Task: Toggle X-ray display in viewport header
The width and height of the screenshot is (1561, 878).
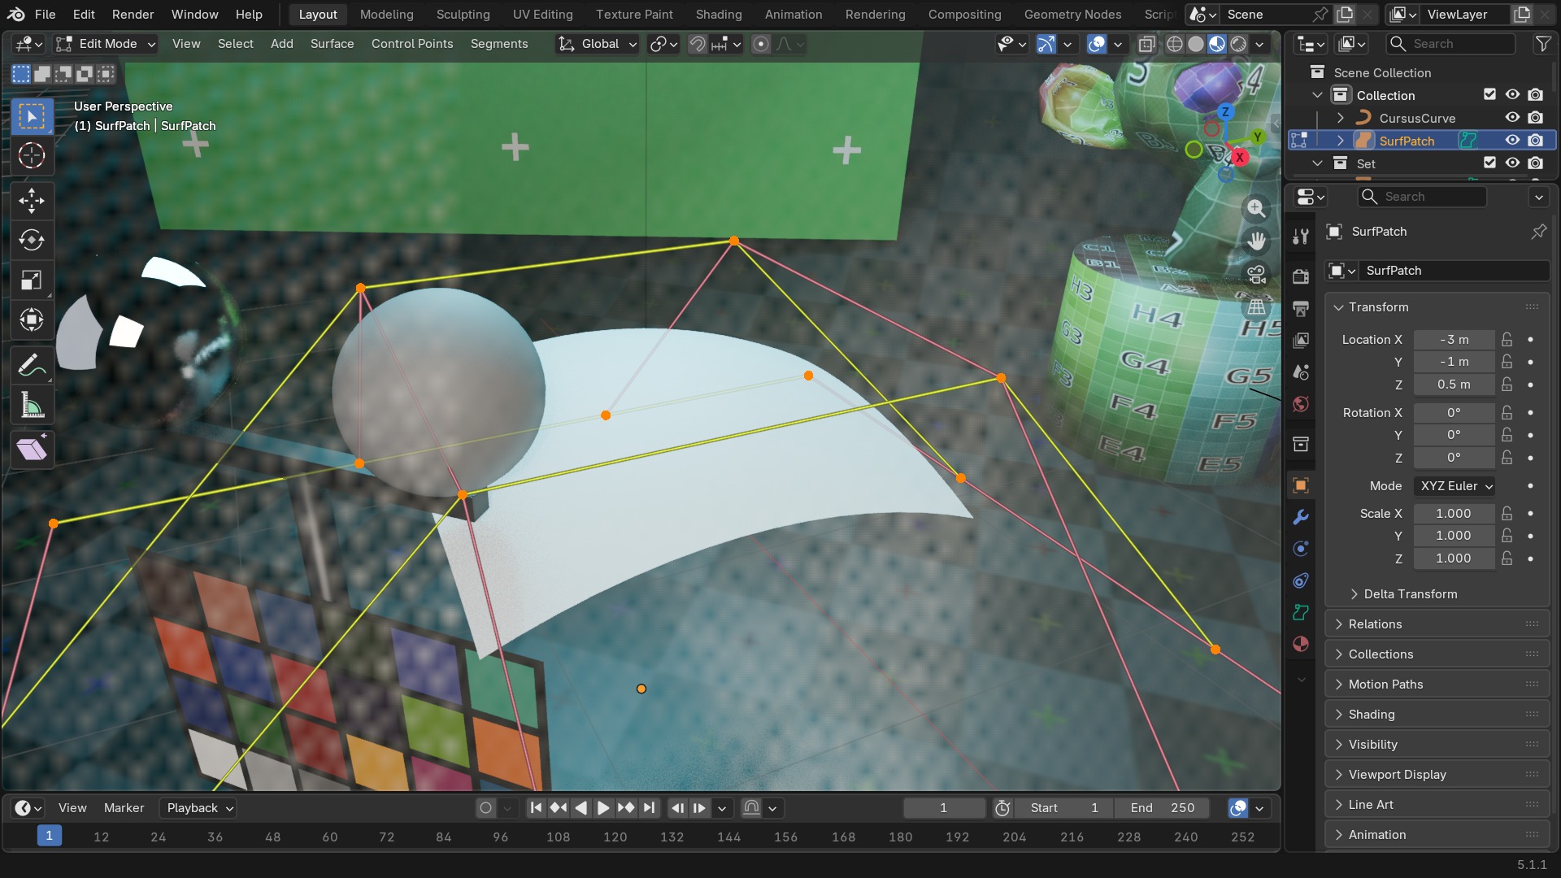Action: tap(1146, 44)
